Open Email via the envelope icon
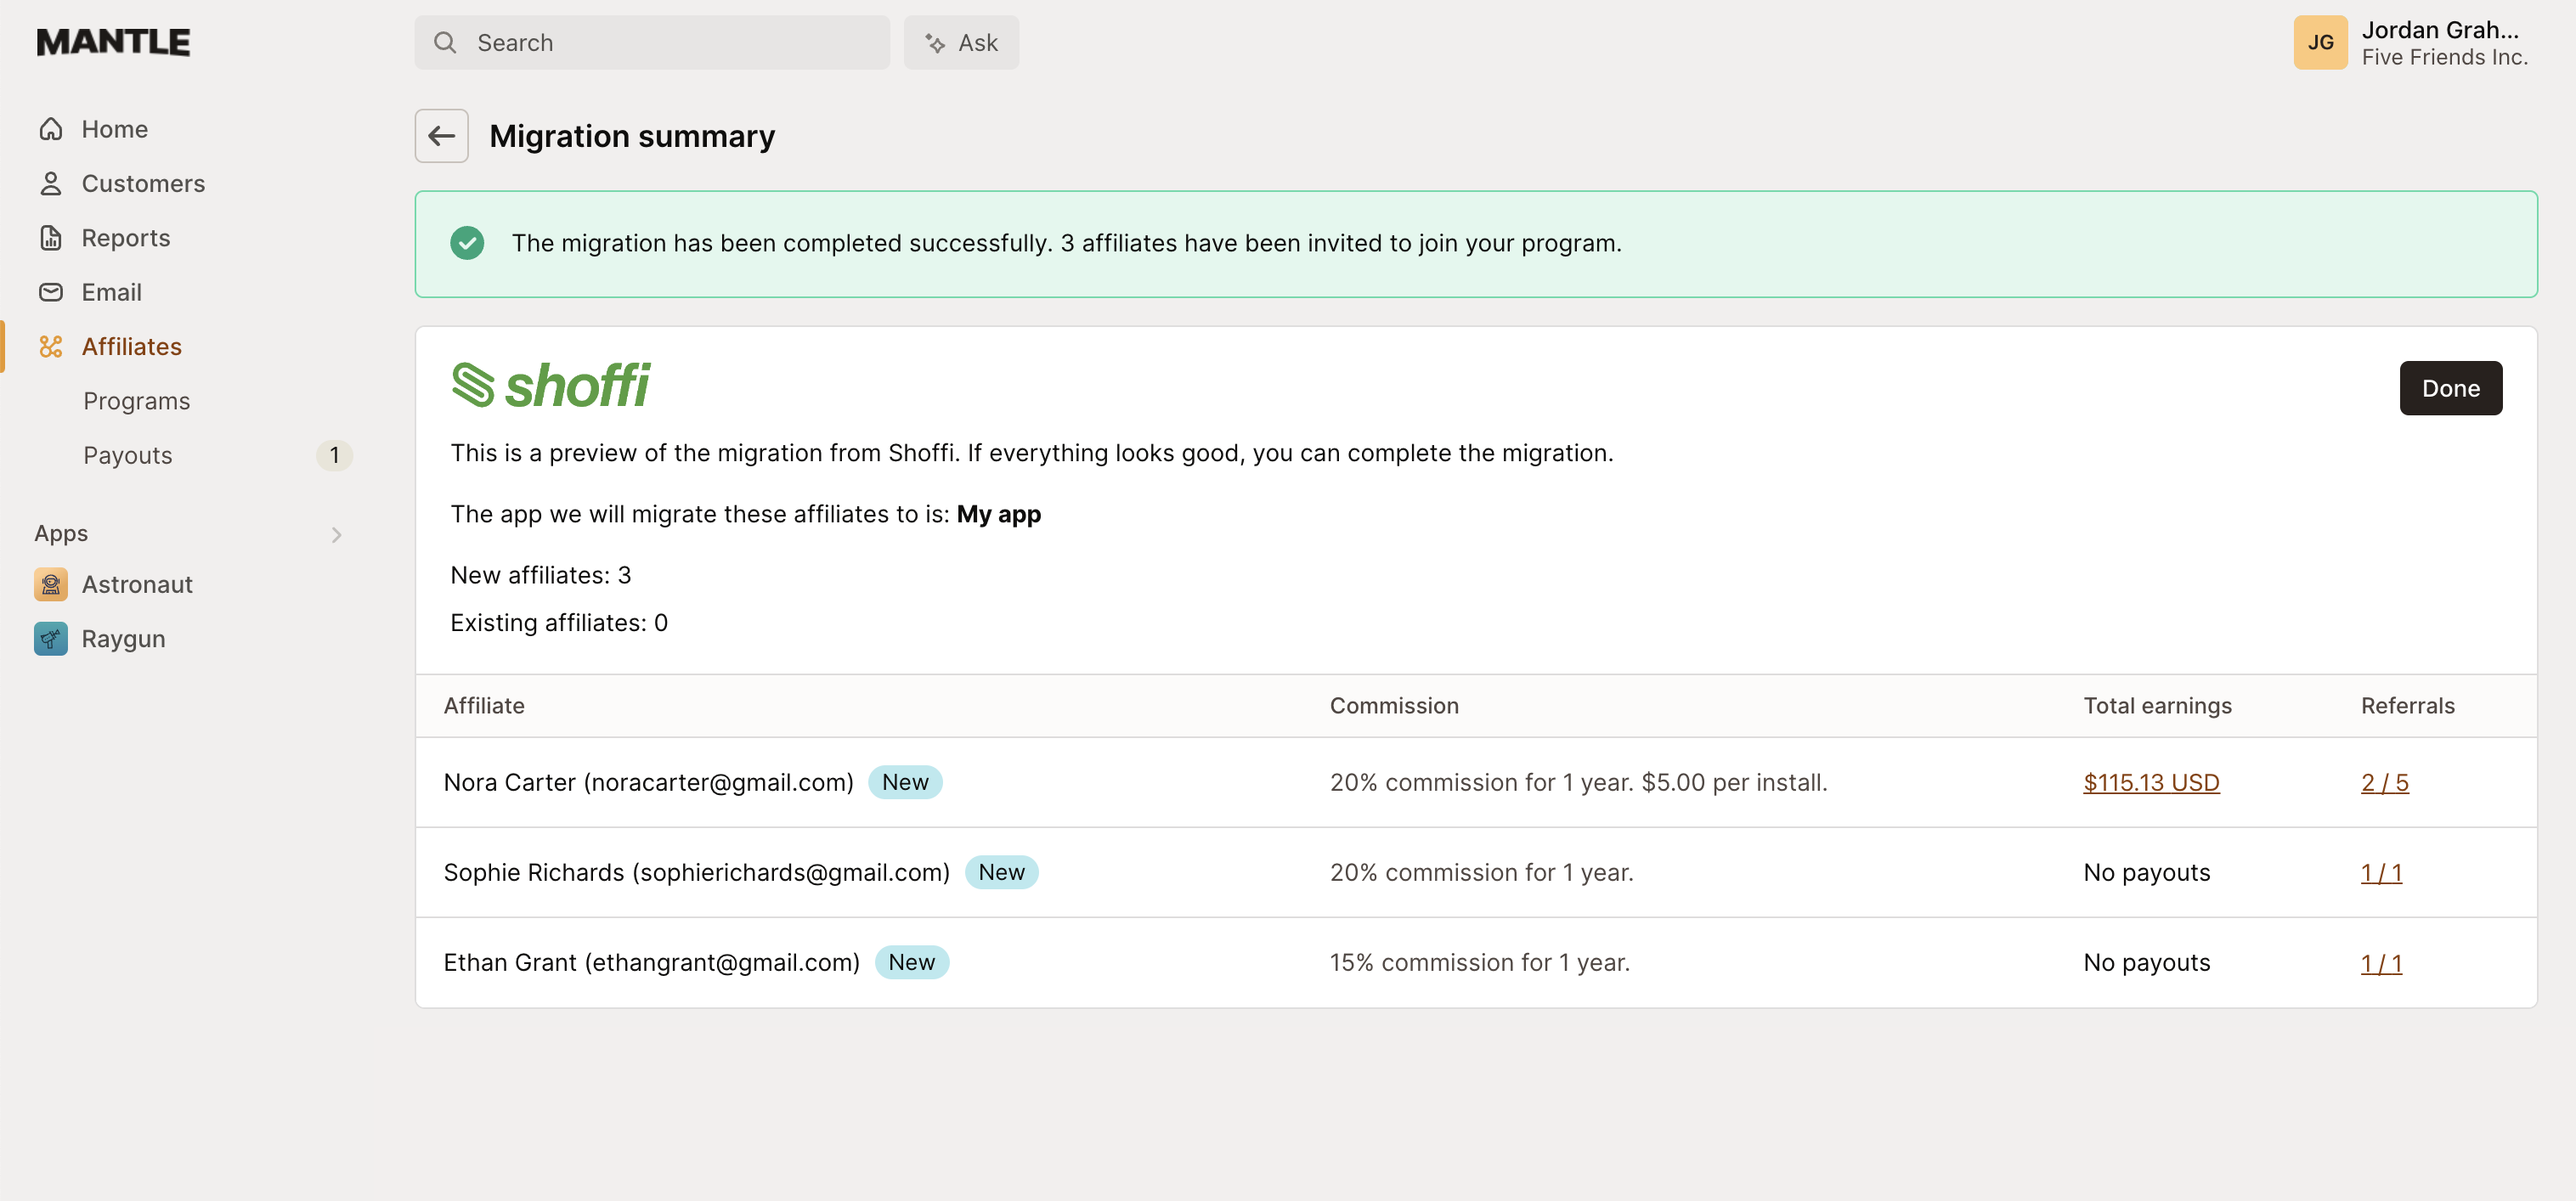Screen dimensions: 2576x1201 point(51,292)
